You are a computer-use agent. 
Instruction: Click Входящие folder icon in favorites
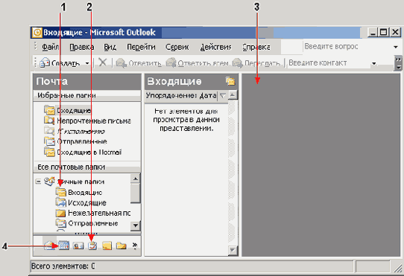[49, 110]
